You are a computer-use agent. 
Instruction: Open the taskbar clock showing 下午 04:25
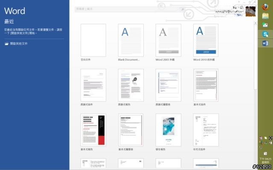click(x=265, y=161)
